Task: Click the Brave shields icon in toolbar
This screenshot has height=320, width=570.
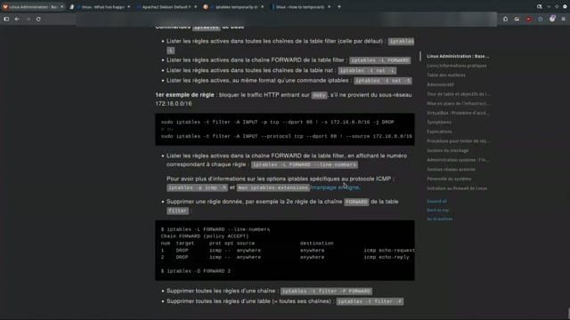Action: 505,19
